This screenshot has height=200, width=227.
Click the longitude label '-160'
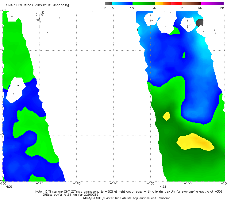tap(151, 183)
